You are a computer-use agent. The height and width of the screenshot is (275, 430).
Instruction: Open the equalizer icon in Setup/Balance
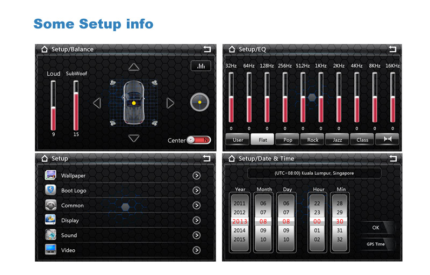[200, 66]
